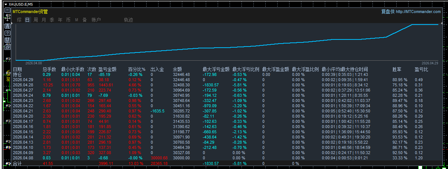Switch to the 周 weekly tab
Viewport: 448px width, 169px height.
pyautogui.click(x=35, y=20)
